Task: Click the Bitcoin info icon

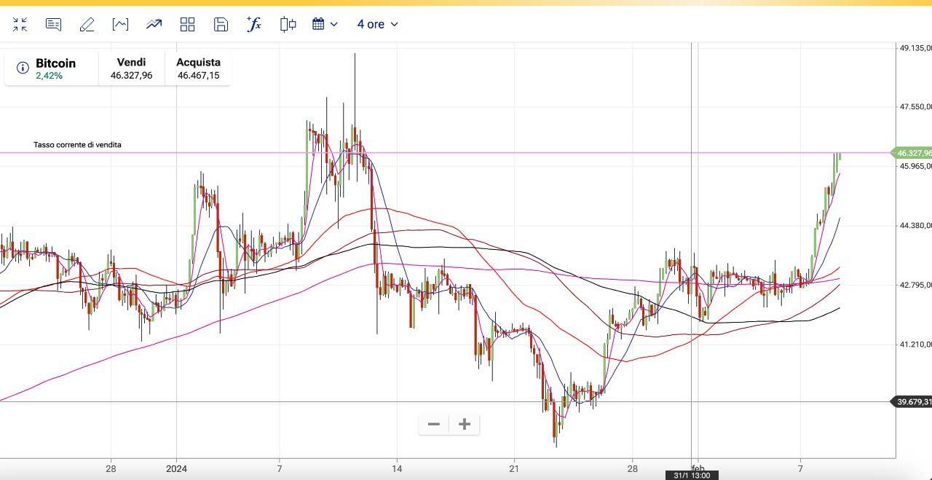Action: (23, 68)
